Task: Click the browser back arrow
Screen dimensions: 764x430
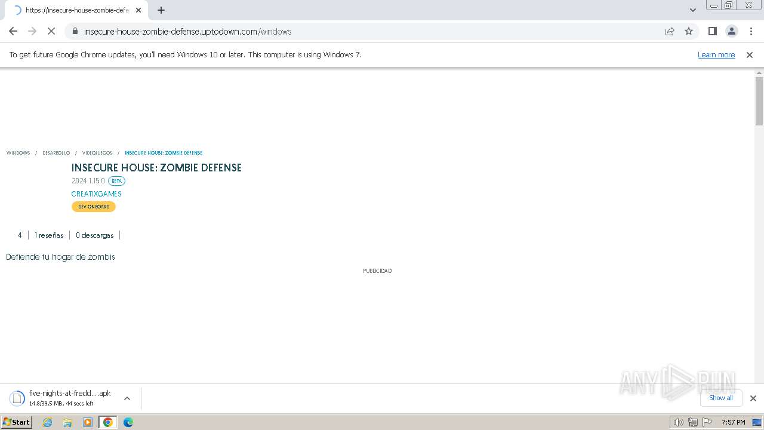Action: coord(13,31)
